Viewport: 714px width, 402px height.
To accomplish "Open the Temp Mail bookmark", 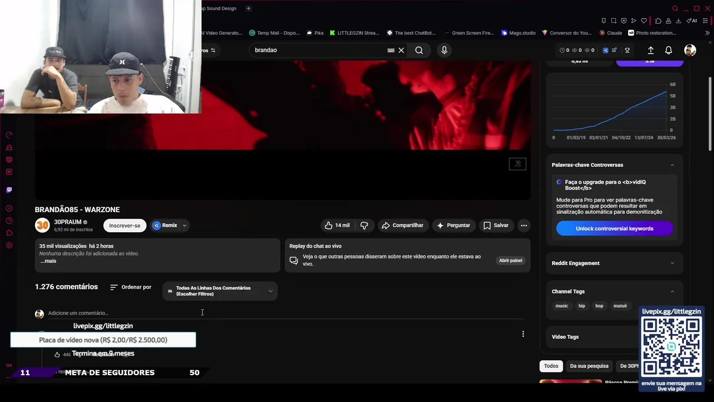I will click(x=274, y=33).
